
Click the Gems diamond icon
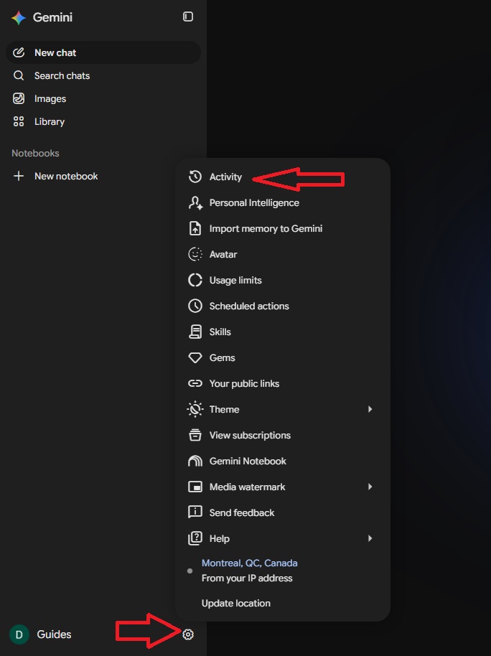[x=195, y=358]
